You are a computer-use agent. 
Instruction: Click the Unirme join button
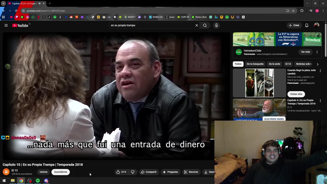pos(43,172)
